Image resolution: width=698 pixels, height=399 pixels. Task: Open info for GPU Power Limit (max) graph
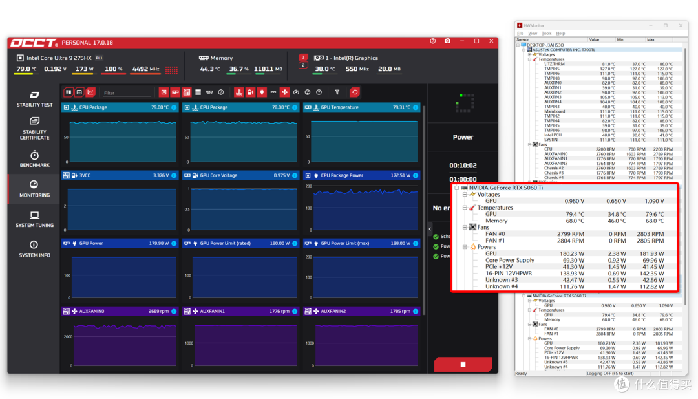pyautogui.click(x=416, y=243)
